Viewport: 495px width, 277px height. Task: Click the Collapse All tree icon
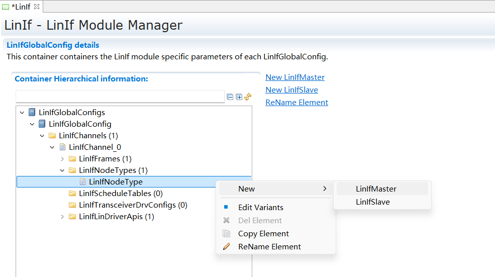click(x=230, y=97)
